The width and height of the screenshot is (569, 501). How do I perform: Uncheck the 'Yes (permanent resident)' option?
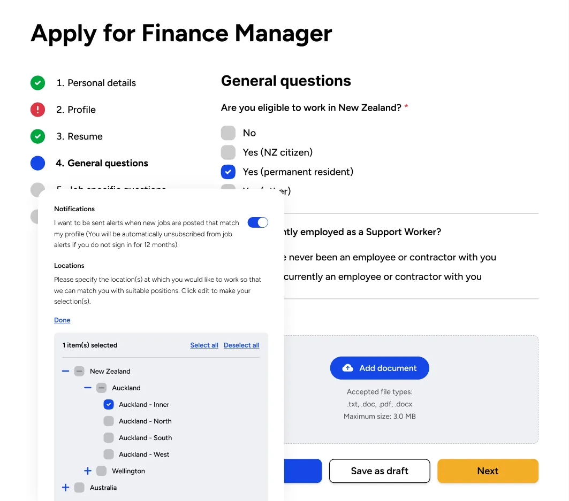click(x=229, y=172)
